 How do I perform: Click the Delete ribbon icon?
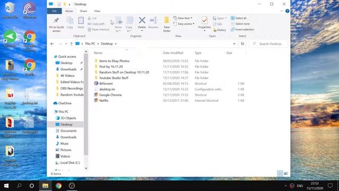(142, 21)
